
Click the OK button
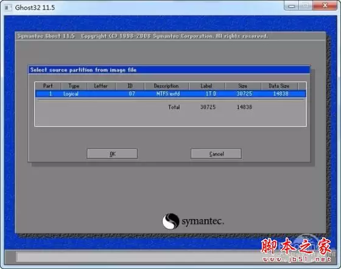[112, 153]
